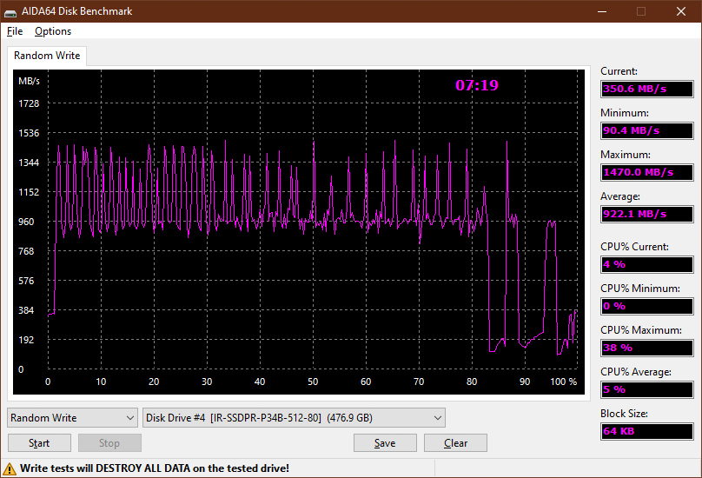Click the 100 % x-axis label
This screenshot has width=702, height=478.
(563, 382)
